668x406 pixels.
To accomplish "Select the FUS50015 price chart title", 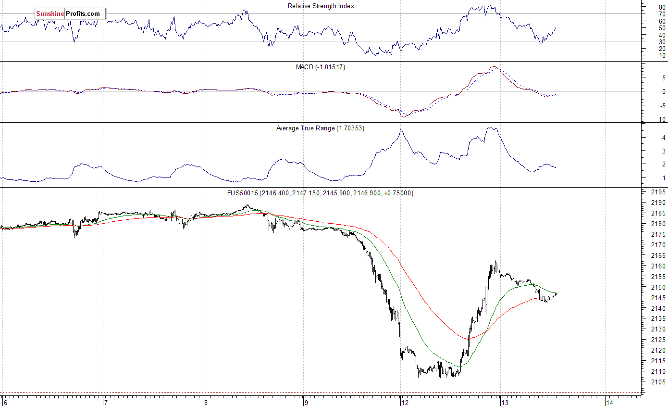I will pyautogui.click(x=321, y=193).
